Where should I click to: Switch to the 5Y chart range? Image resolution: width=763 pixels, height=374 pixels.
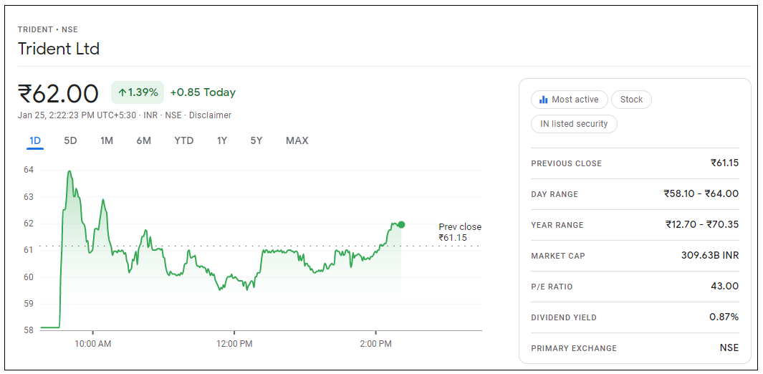click(x=256, y=140)
